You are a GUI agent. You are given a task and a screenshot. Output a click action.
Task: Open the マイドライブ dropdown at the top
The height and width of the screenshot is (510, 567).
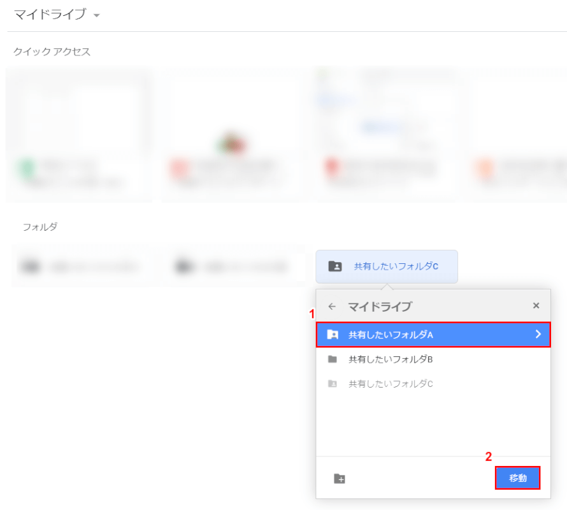(96, 15)
